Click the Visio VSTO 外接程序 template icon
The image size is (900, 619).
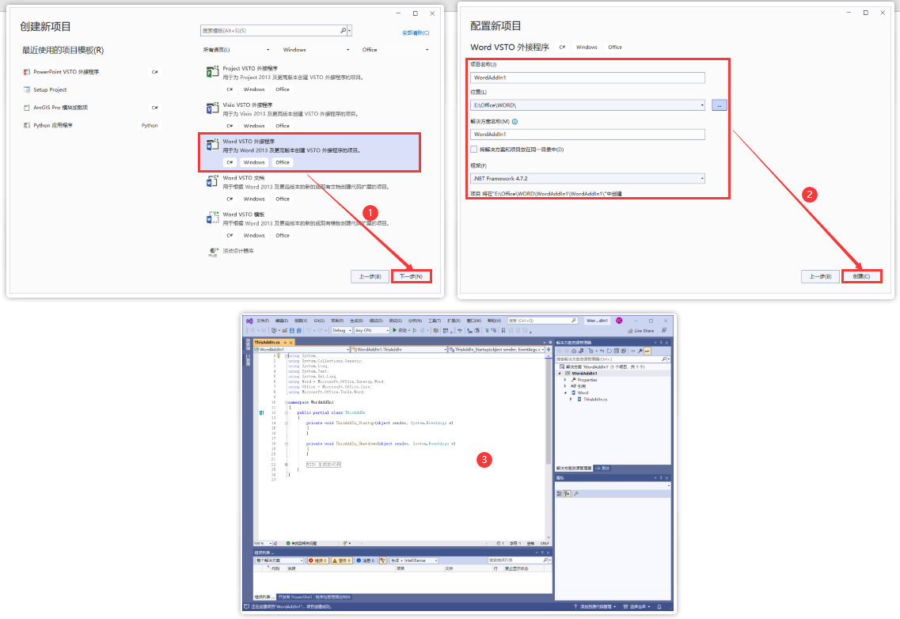point(212,108)
